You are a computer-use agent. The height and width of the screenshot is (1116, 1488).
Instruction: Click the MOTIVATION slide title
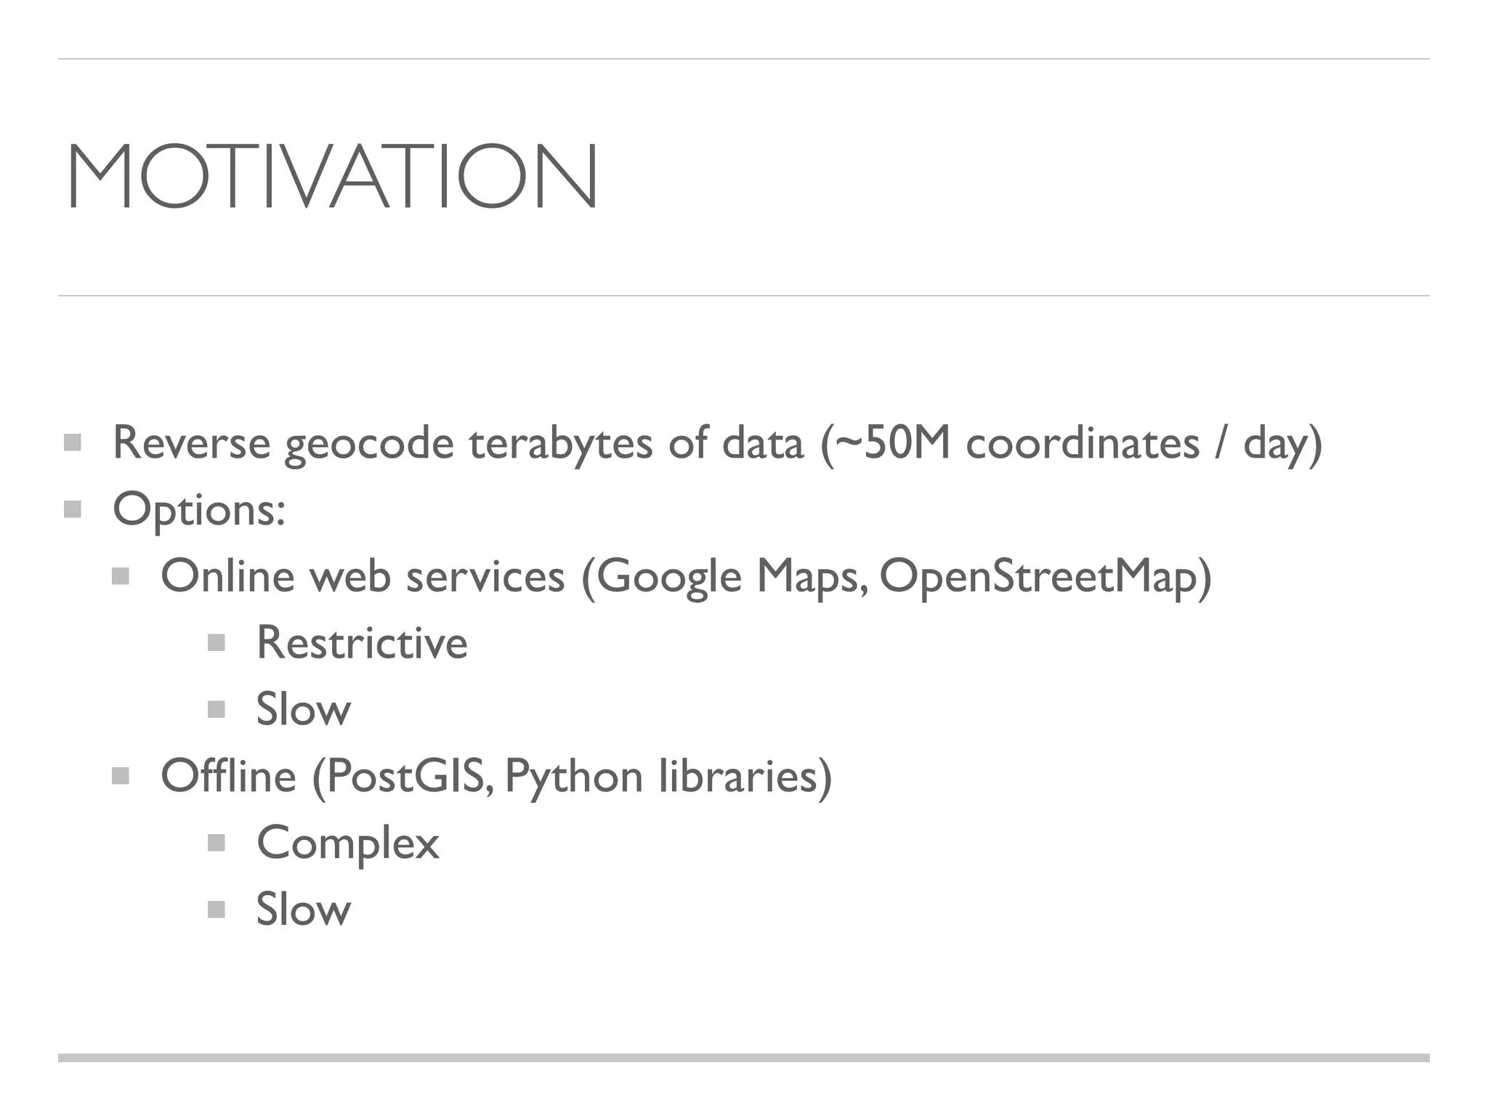pos(332,177)
